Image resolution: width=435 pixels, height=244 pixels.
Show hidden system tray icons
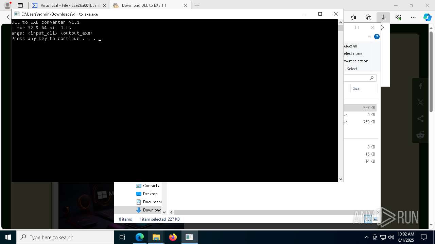[366, 237]
